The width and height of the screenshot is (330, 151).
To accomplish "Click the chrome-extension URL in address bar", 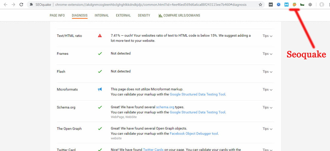I will coord(151,5).
